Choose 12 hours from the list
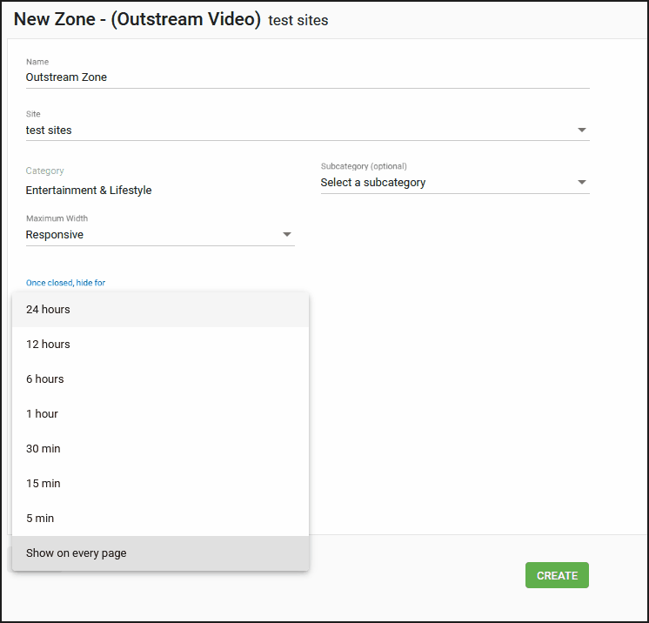The height and width of the screenshot is (623, 649). pyautogui.click(x=161, y=344)
